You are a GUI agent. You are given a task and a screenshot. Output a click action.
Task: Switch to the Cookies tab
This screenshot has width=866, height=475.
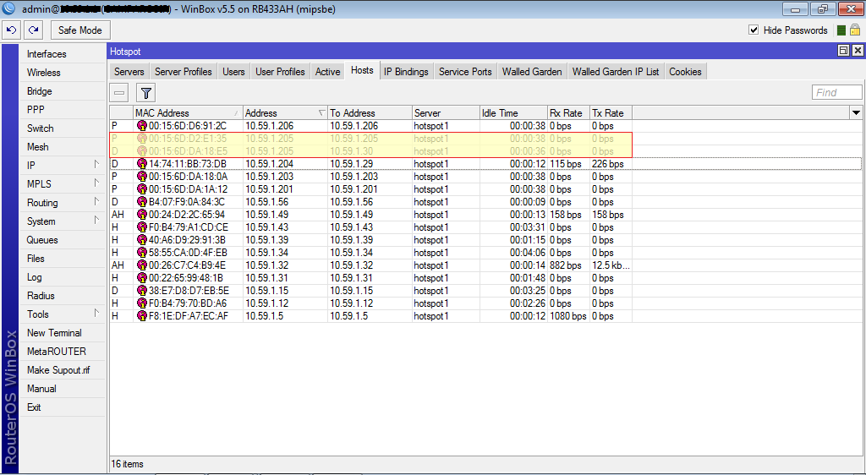pyautogui.click(x=685, y=72)
